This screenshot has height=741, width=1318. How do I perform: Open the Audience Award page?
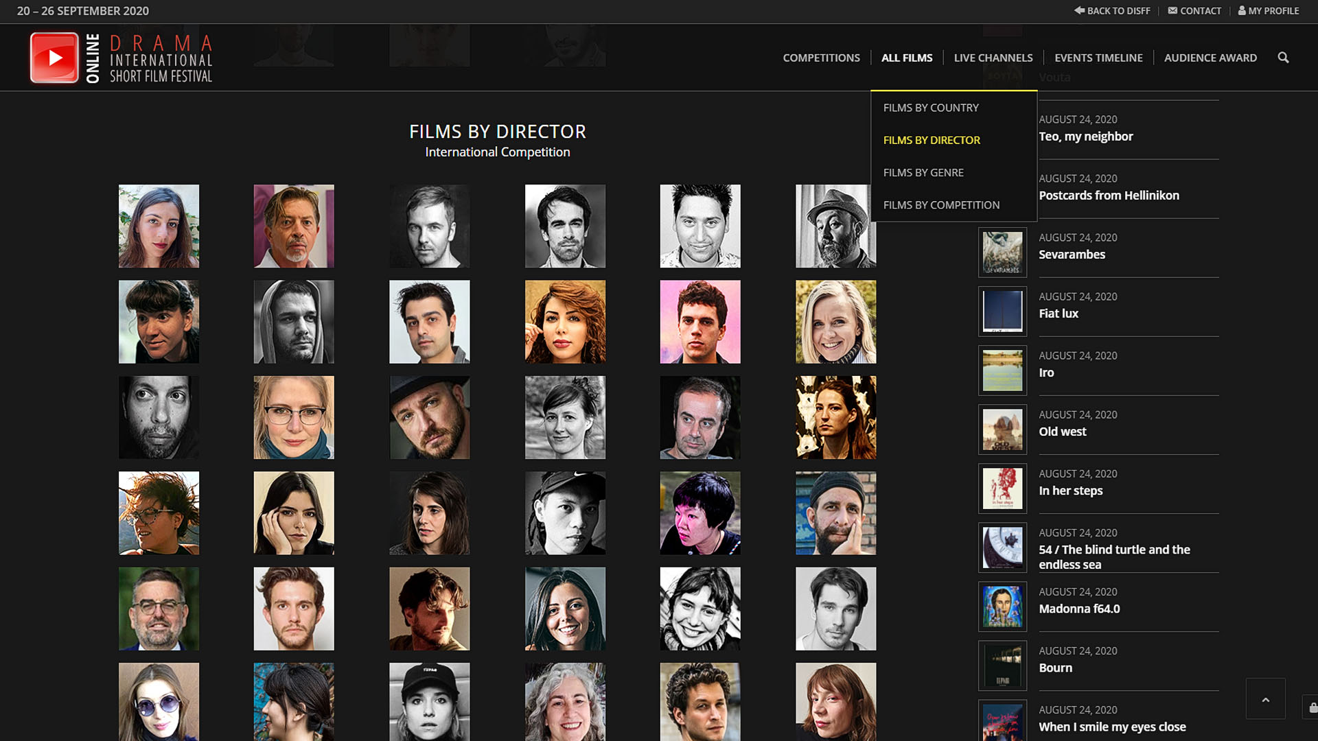[x=1210, y=58]
